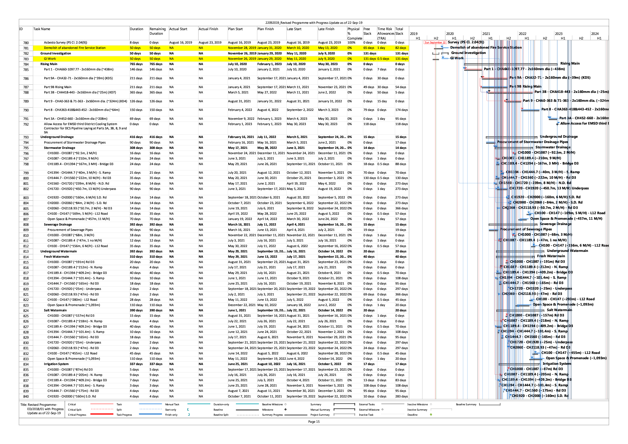This screenshot has width=628, height=444.
Task: Click the Task Name column header
Action: tap(42, 29)
